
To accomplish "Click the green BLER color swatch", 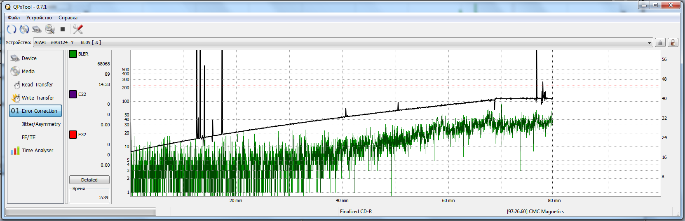I will [73, 54].
